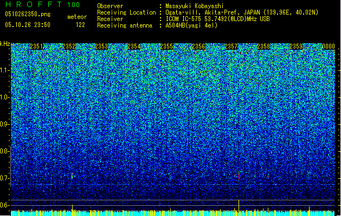Image resolution: width=341 pixels, height=216 pixels.
Task: Click the meteor count 122
Action: click(x=80, y=25)
